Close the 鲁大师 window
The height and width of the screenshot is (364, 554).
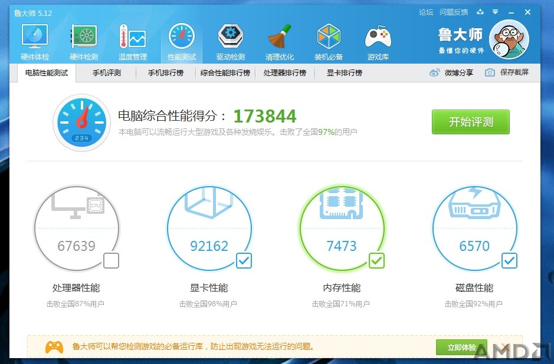(527, 12)
